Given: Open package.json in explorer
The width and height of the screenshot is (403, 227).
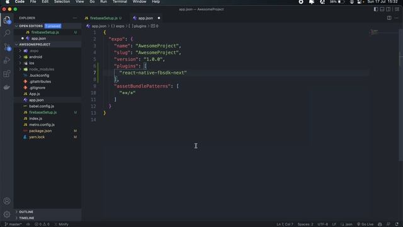Looking at the screenshot, I should coord(48,131).
